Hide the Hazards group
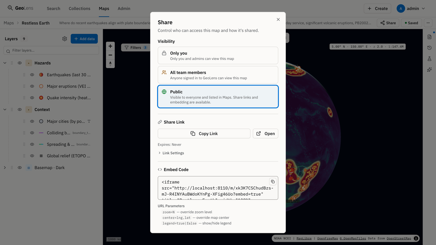This screenshot has width=436, height=245. (20, 63)
